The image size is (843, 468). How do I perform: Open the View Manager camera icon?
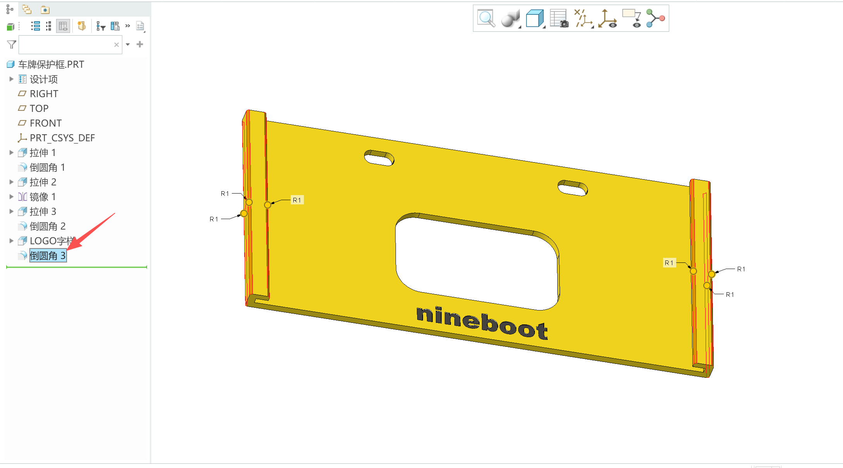(559, 18)
